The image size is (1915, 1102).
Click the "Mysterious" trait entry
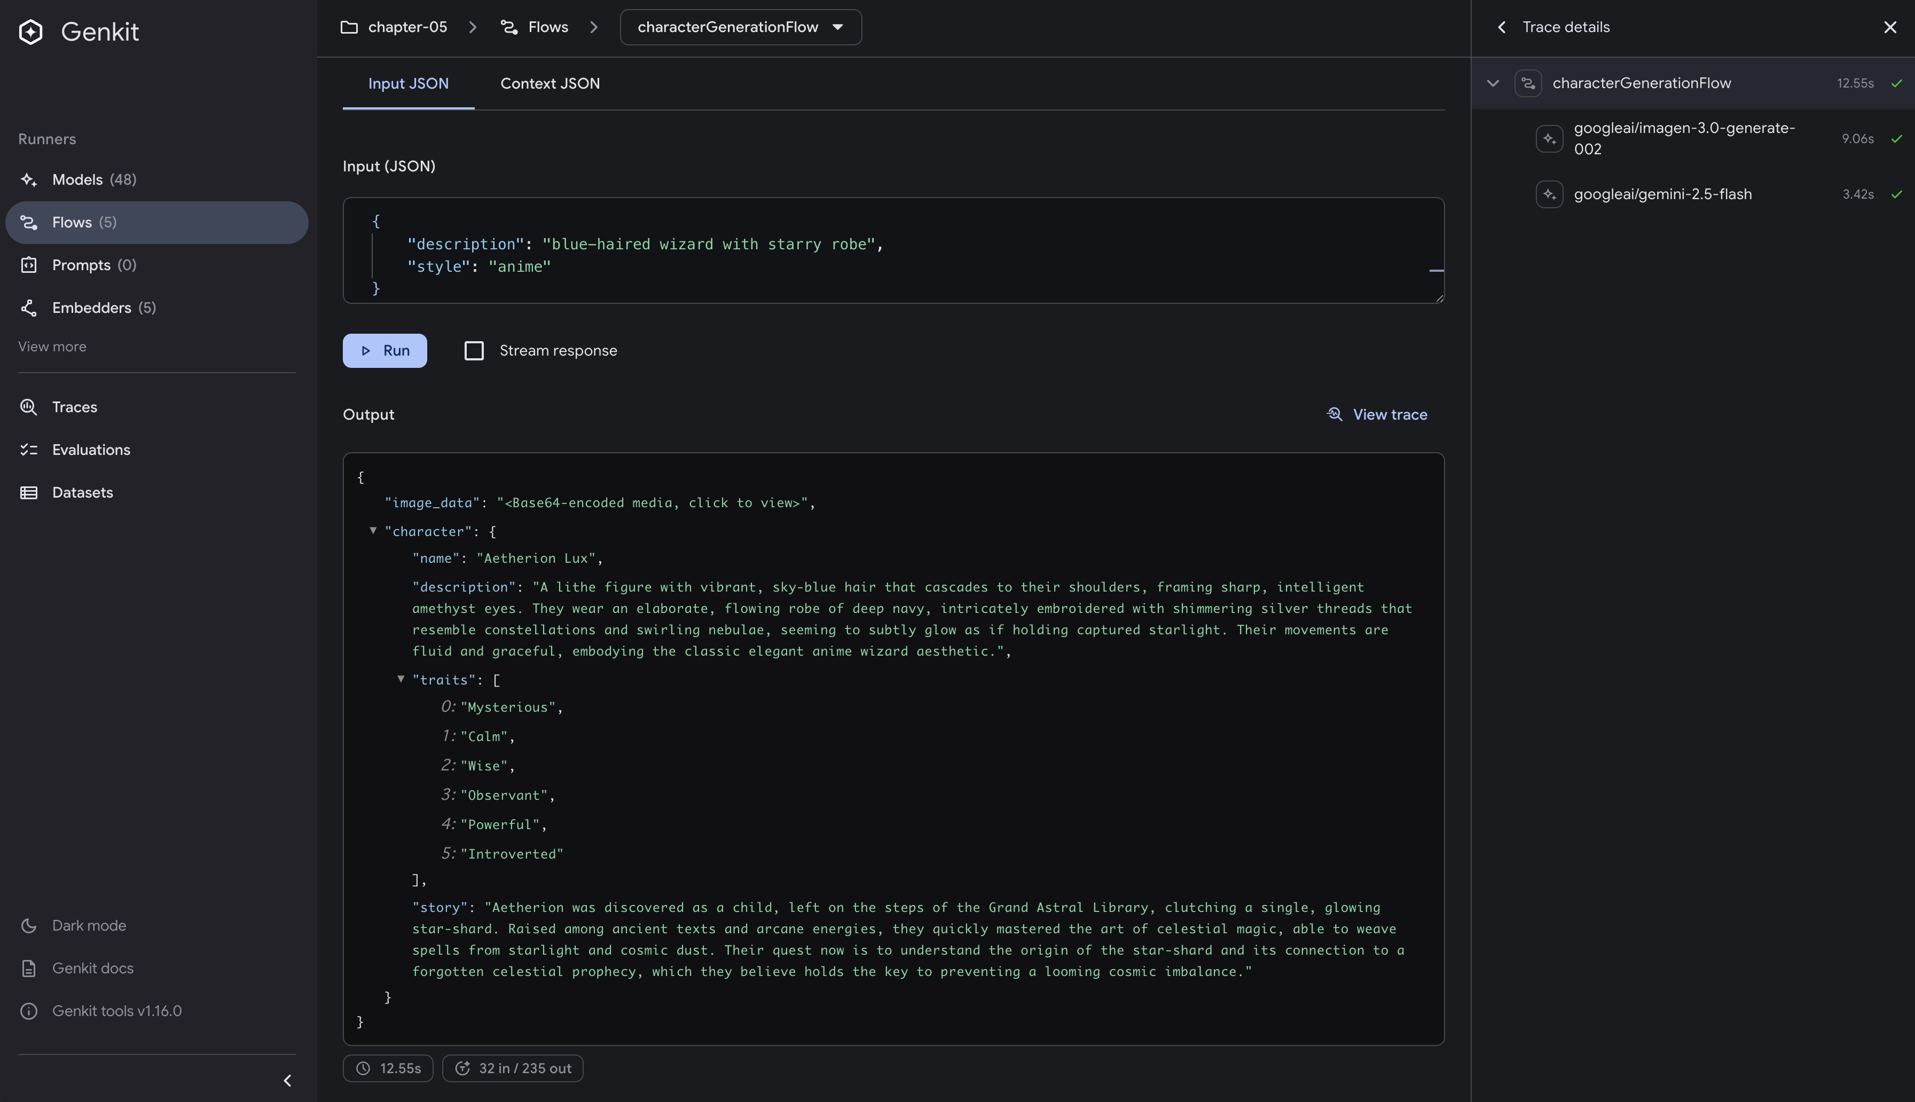click(x=507, y=707)
